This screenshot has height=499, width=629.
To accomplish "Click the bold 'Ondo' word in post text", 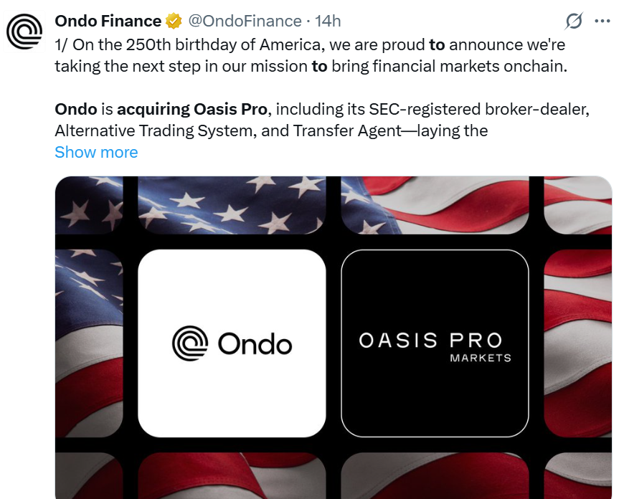I will click(x=76, y=109).
